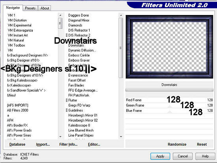Select [AFS IMPORT] category
217x163 pixels.
17,105
